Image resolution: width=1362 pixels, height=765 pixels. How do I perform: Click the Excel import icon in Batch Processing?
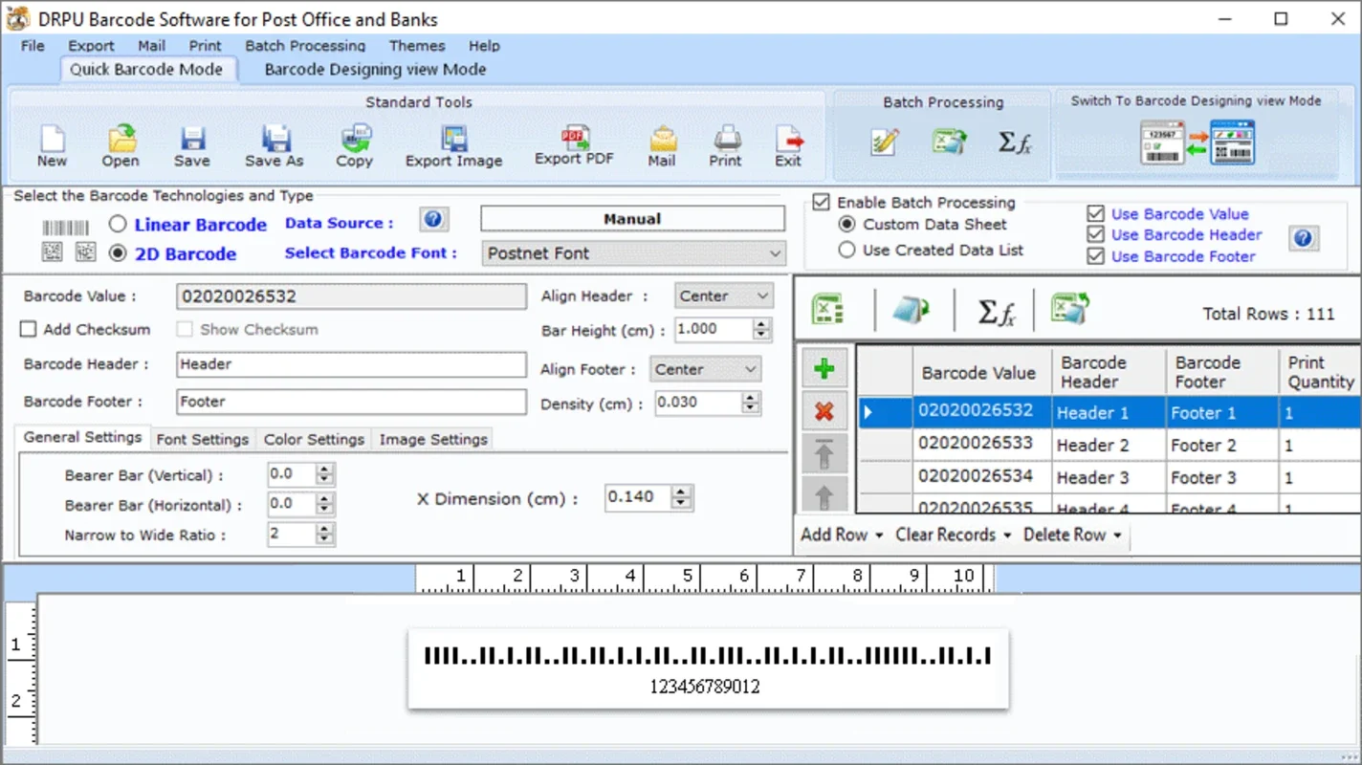(950, 142)
